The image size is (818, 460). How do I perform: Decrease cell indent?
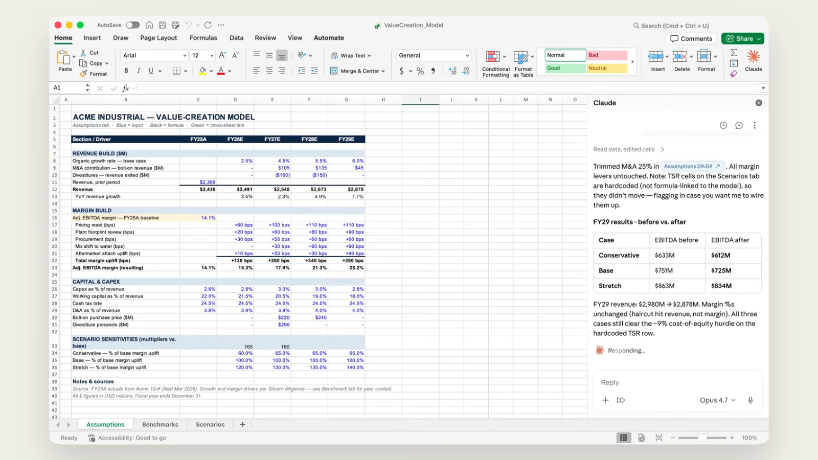point(302,71)
